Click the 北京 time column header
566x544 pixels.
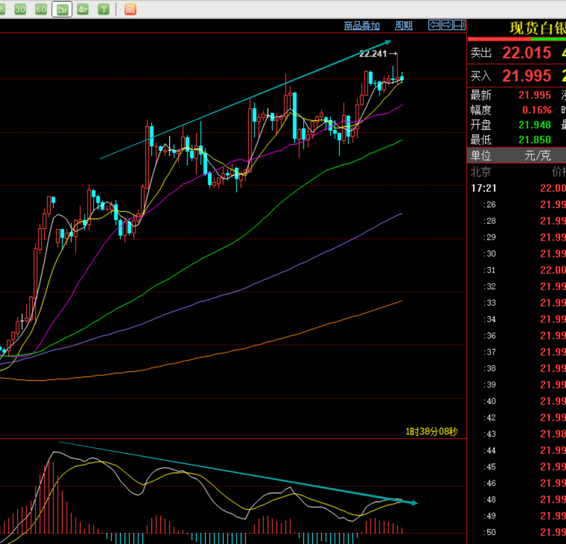click(x=481, y=172)
